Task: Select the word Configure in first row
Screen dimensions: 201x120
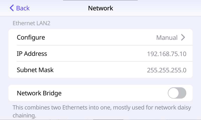Action: 31,38
